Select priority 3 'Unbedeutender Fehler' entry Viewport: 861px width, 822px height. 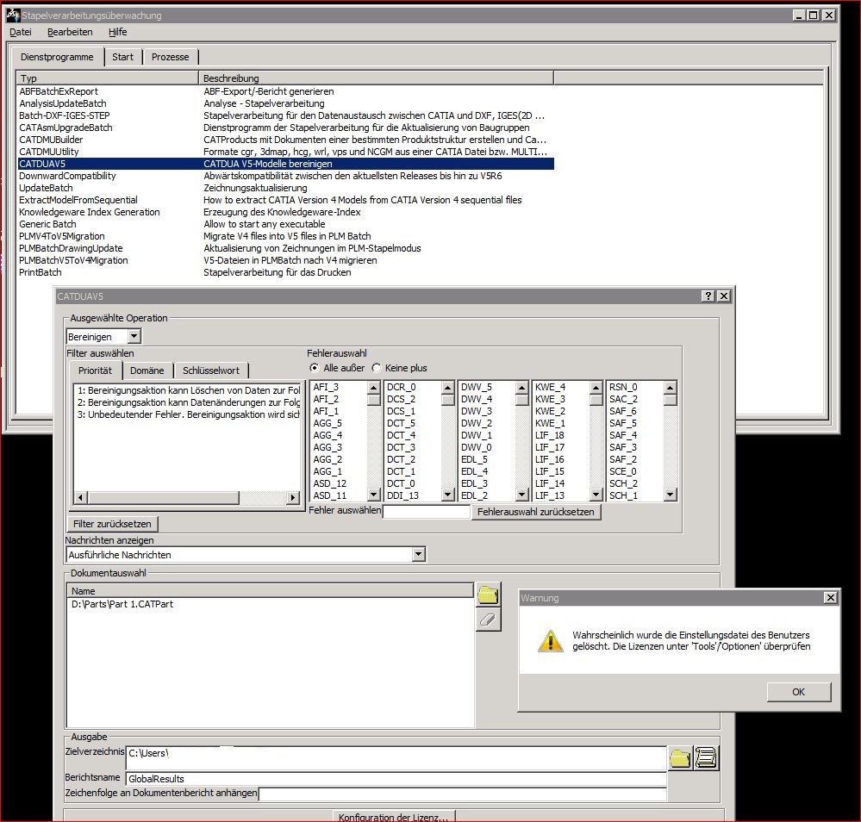[x=188, y=414]
